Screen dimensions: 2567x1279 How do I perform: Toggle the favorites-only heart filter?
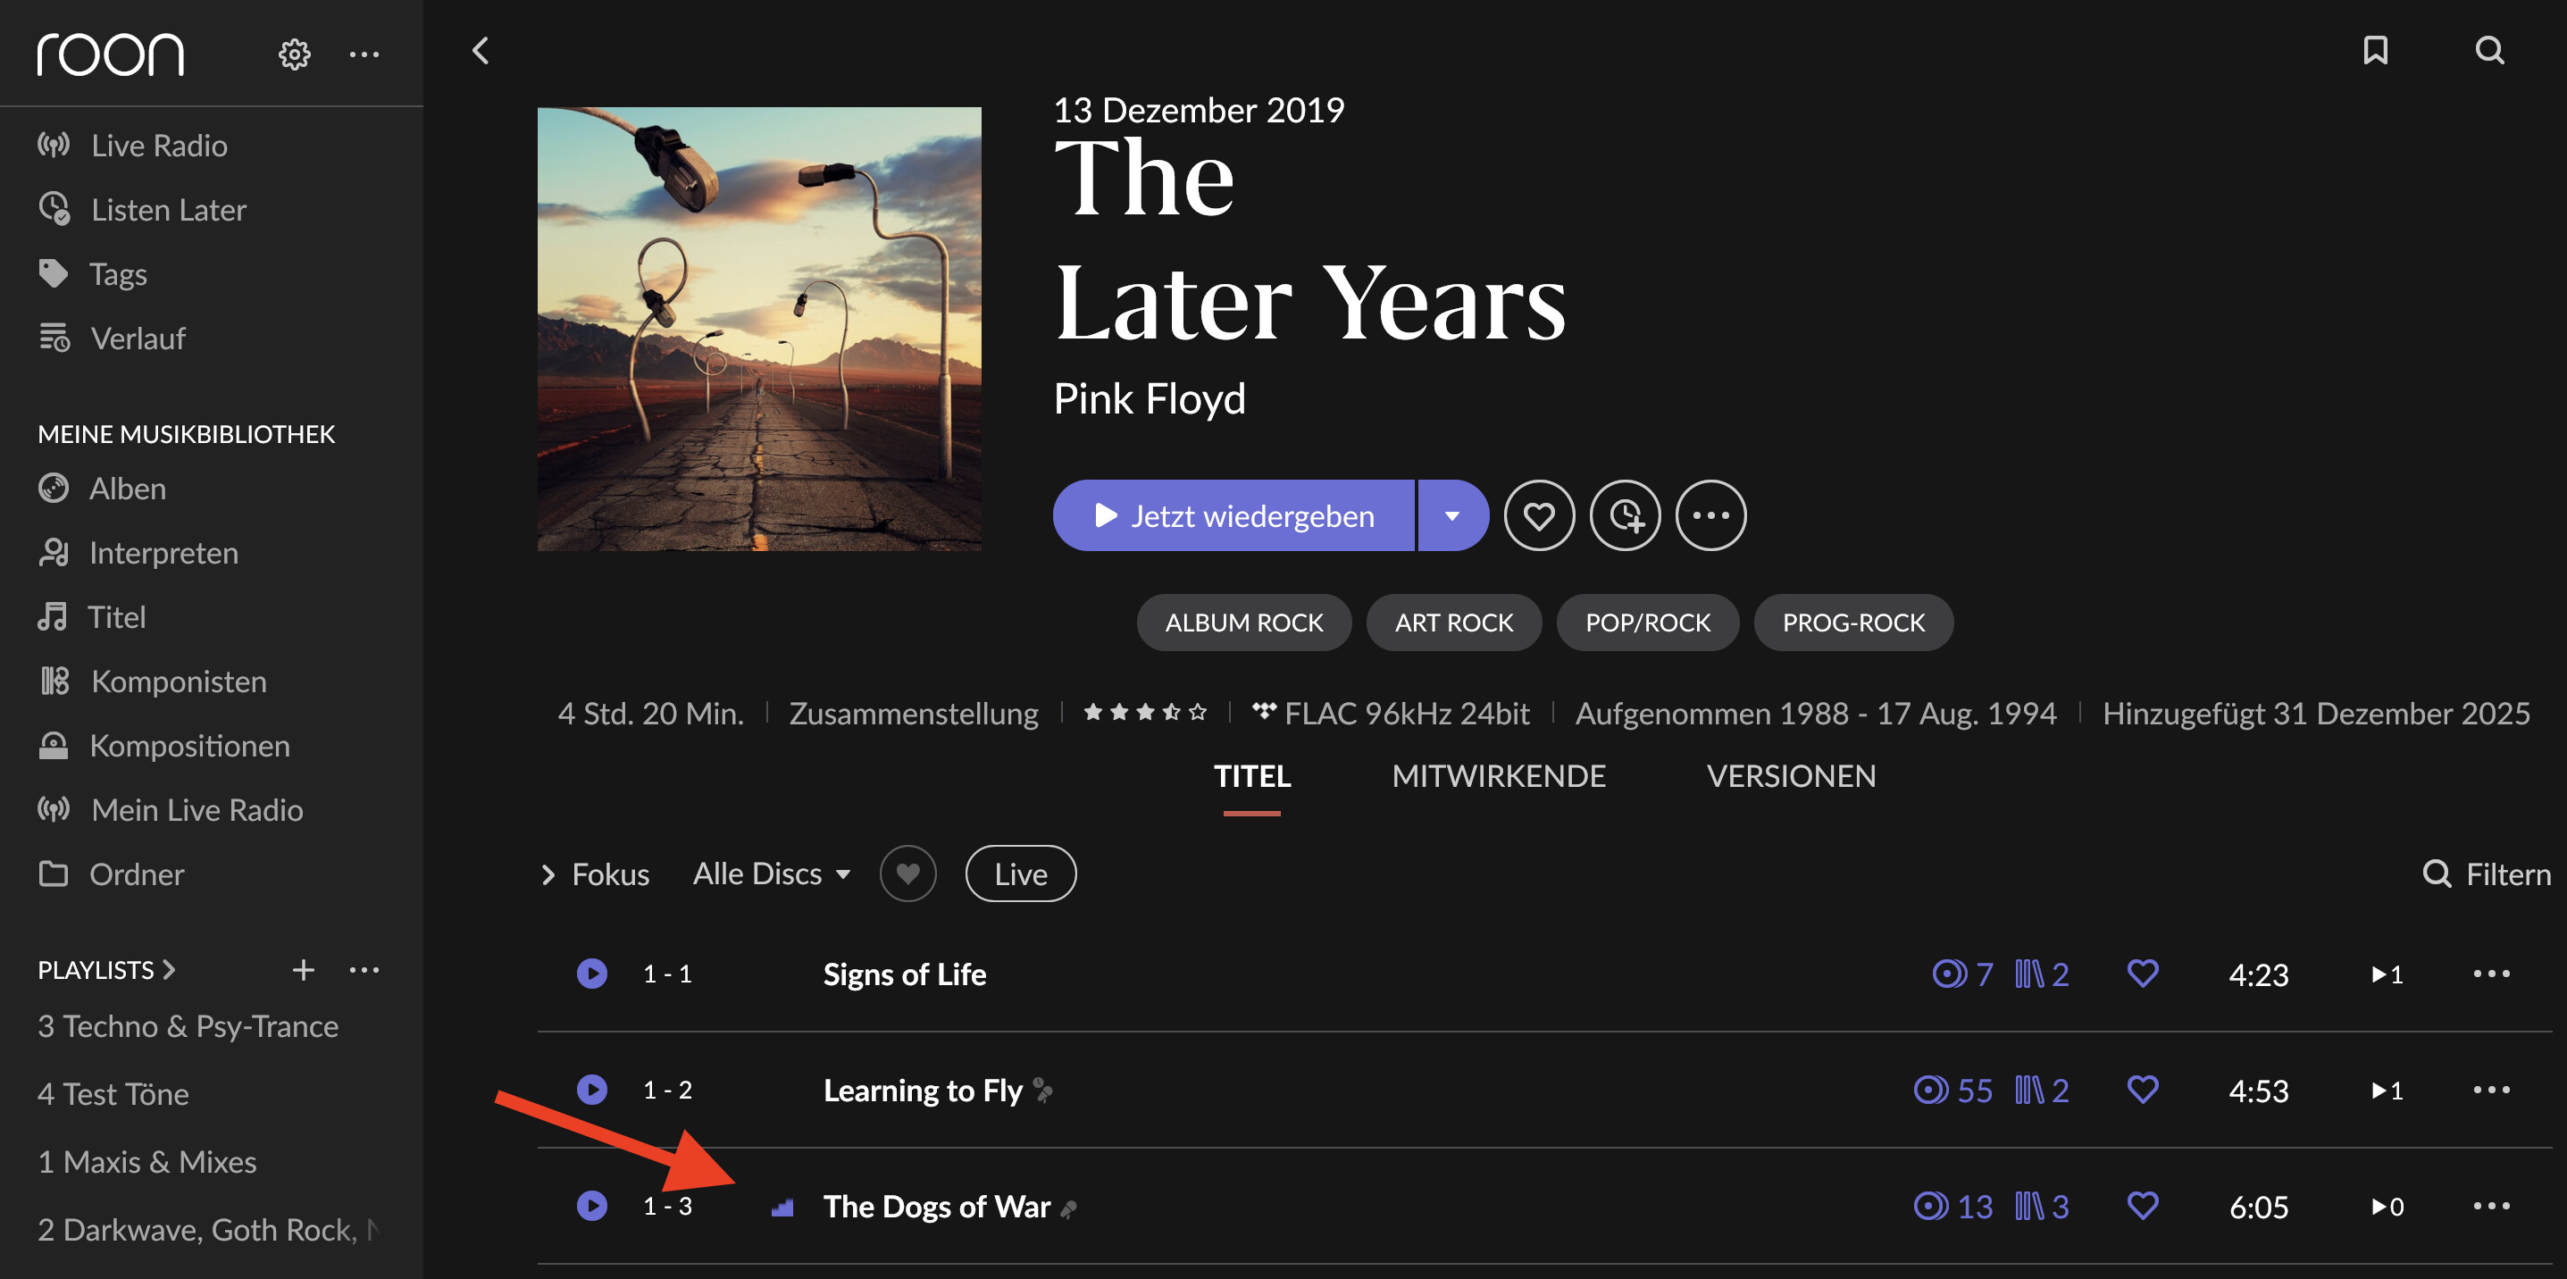click(907, 874)
